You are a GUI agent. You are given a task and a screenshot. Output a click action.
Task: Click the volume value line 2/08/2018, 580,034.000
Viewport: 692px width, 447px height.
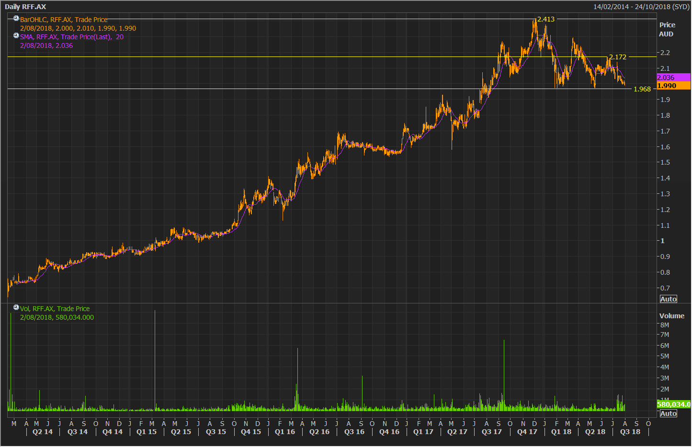(x=57, y=317)
